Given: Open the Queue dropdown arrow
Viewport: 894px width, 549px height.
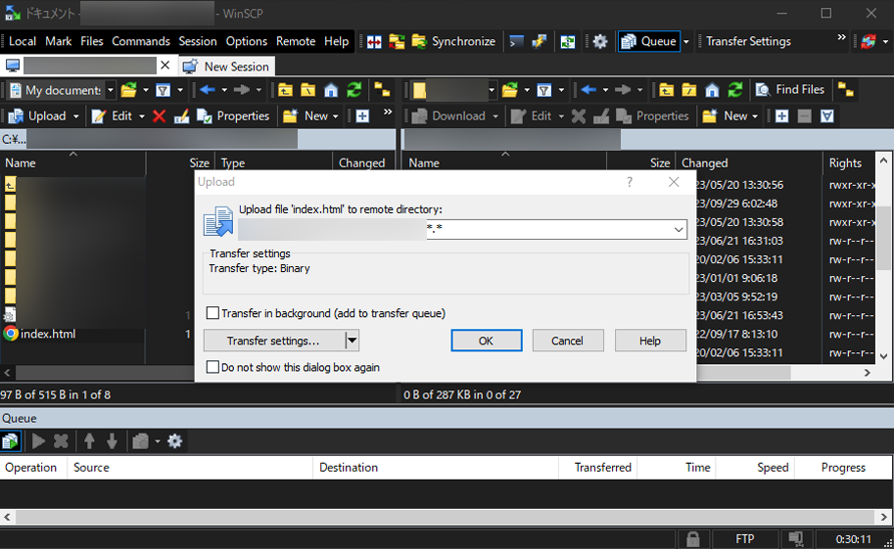Looking at the screenshot, I should 685,42.
